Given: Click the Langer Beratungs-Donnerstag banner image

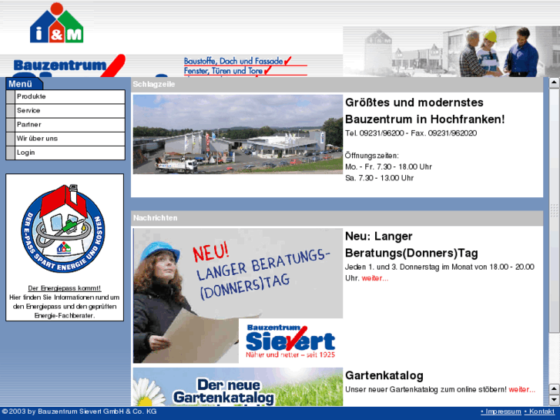Looking at the screenshot, I should 238,296.
